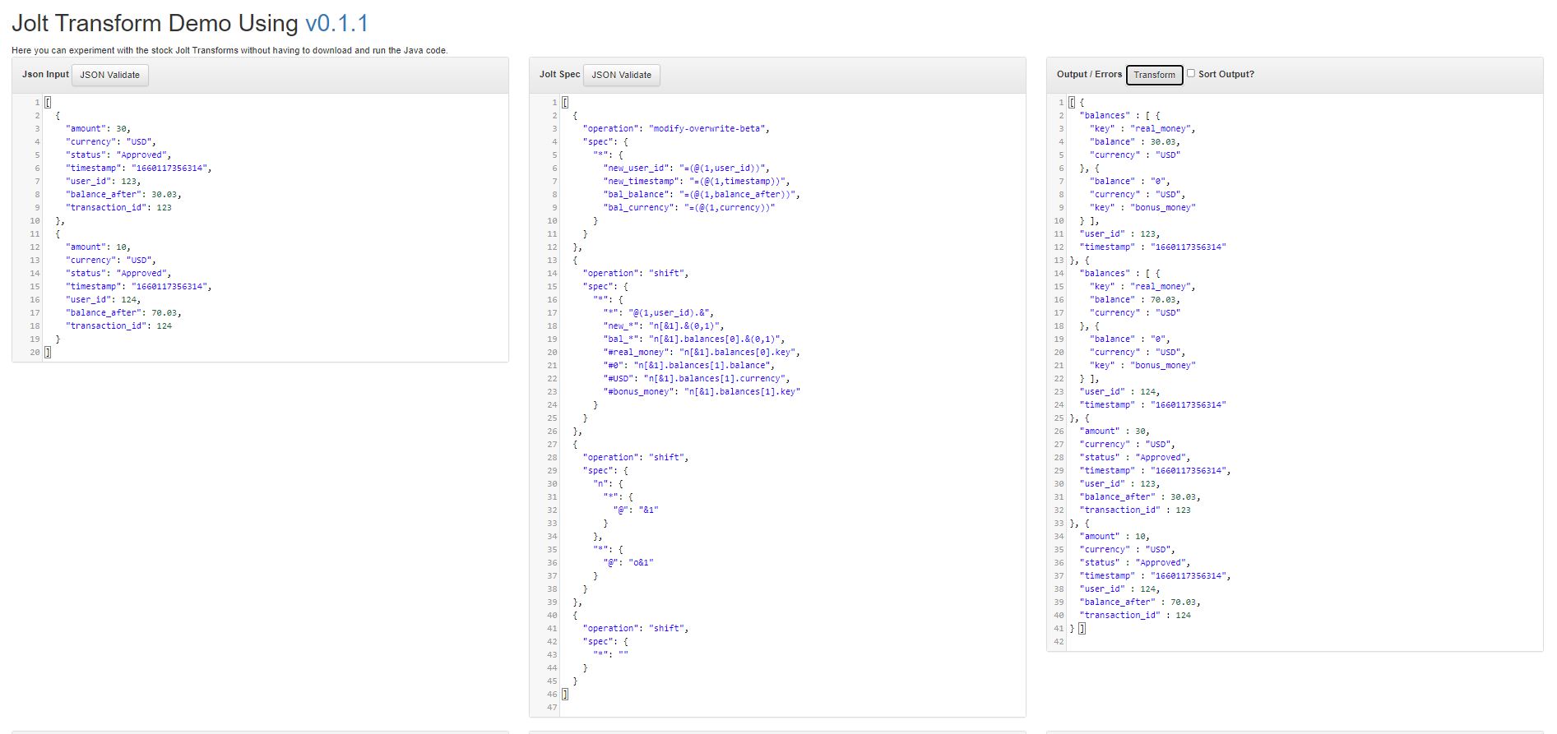Click line number 47 in Jolt Spec gutter
Viewport: 1557px width, 734px height.
coord(552,707)
